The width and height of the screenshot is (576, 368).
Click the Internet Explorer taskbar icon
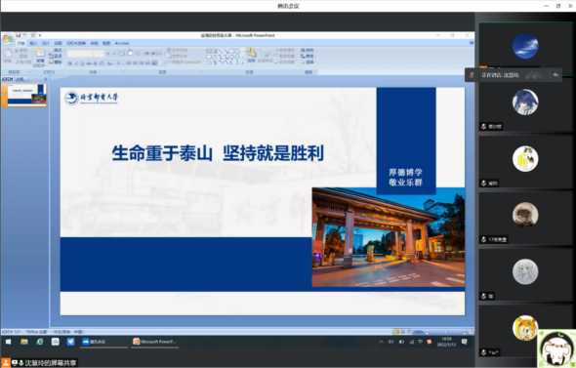[x=40, y=342]
